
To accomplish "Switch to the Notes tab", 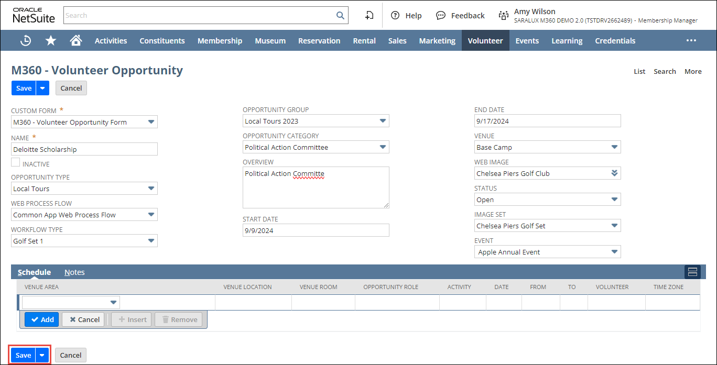I will [74, 272].
